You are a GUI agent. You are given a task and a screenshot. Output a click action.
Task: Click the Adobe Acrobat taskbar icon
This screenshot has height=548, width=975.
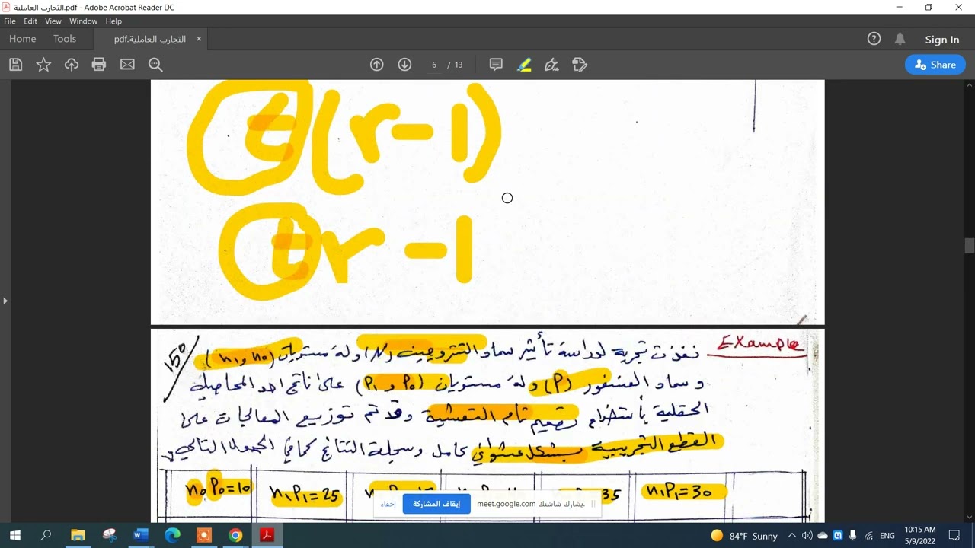click(x=267, y=536)
